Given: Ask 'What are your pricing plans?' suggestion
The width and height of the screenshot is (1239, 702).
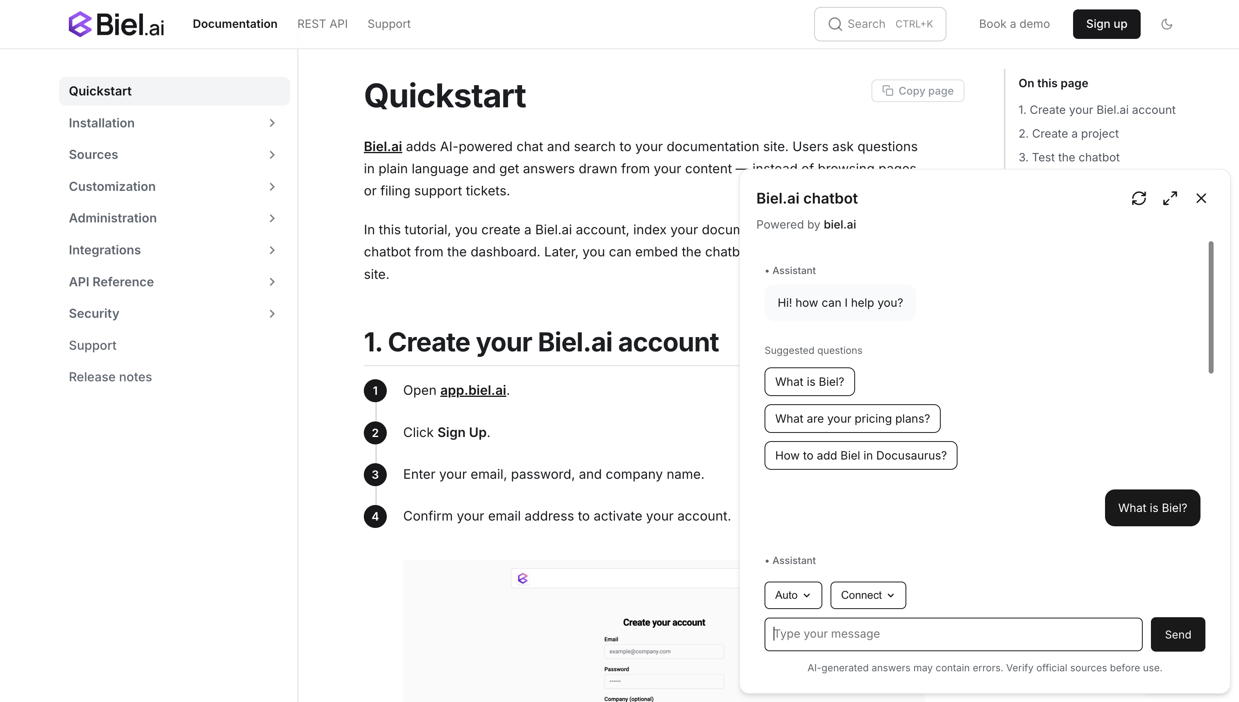Looking at the screenshot, I should [x=852, y=419].
